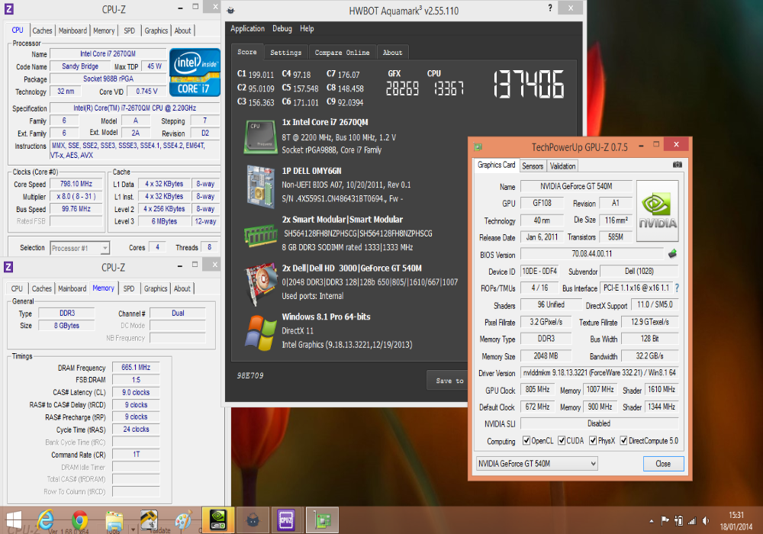763x534 pixels.
Task: Click the save BIOS icon next to BIOS Version
Action: (672, 253)
